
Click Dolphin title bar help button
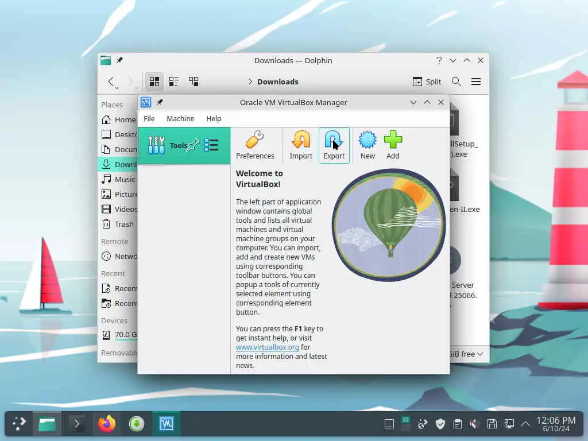(x=439, y=60)
